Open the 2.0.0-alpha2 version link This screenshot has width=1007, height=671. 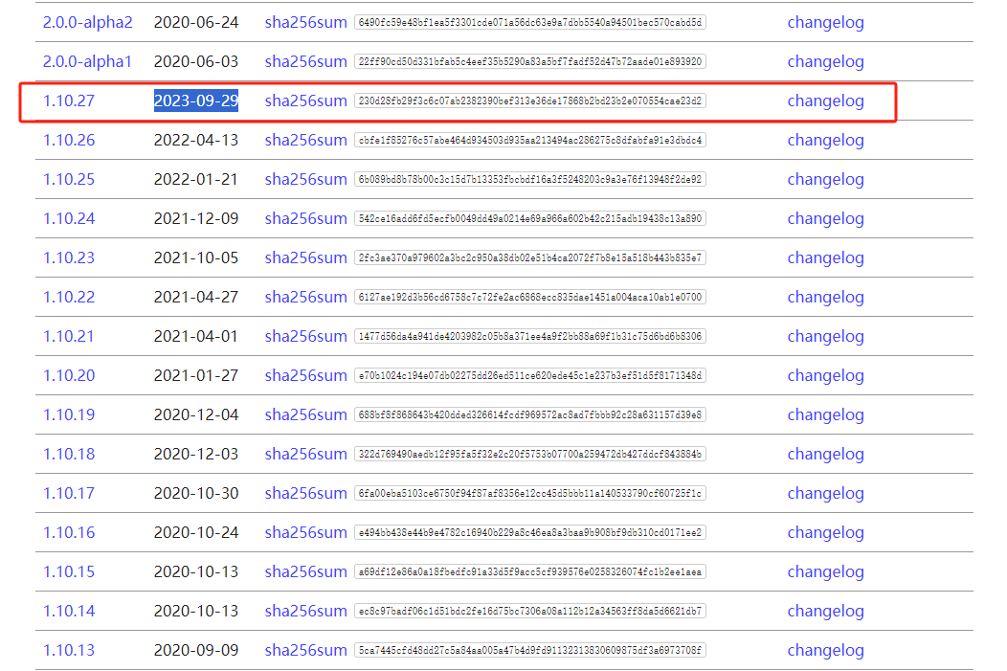pos(87,22)
